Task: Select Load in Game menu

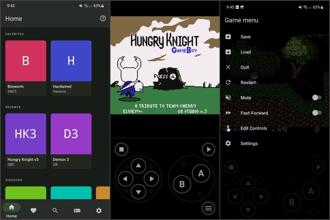Action: [245, 52]
